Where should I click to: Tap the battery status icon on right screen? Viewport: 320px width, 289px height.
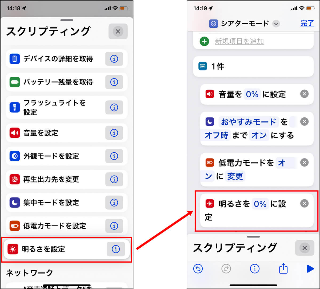click(311, 8)
